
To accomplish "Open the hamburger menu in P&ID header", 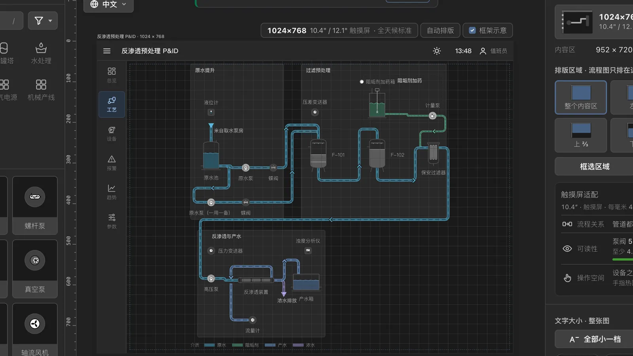I will click(107, 51).
